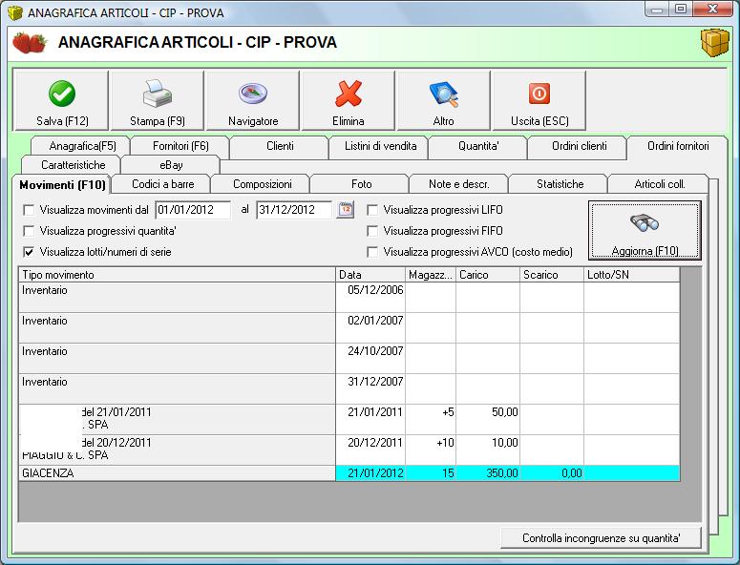Image resolution: width=740 pixels, height=565 pixels.
Task: Click the 20/12/2011 date cell
Action: [370, 450]
